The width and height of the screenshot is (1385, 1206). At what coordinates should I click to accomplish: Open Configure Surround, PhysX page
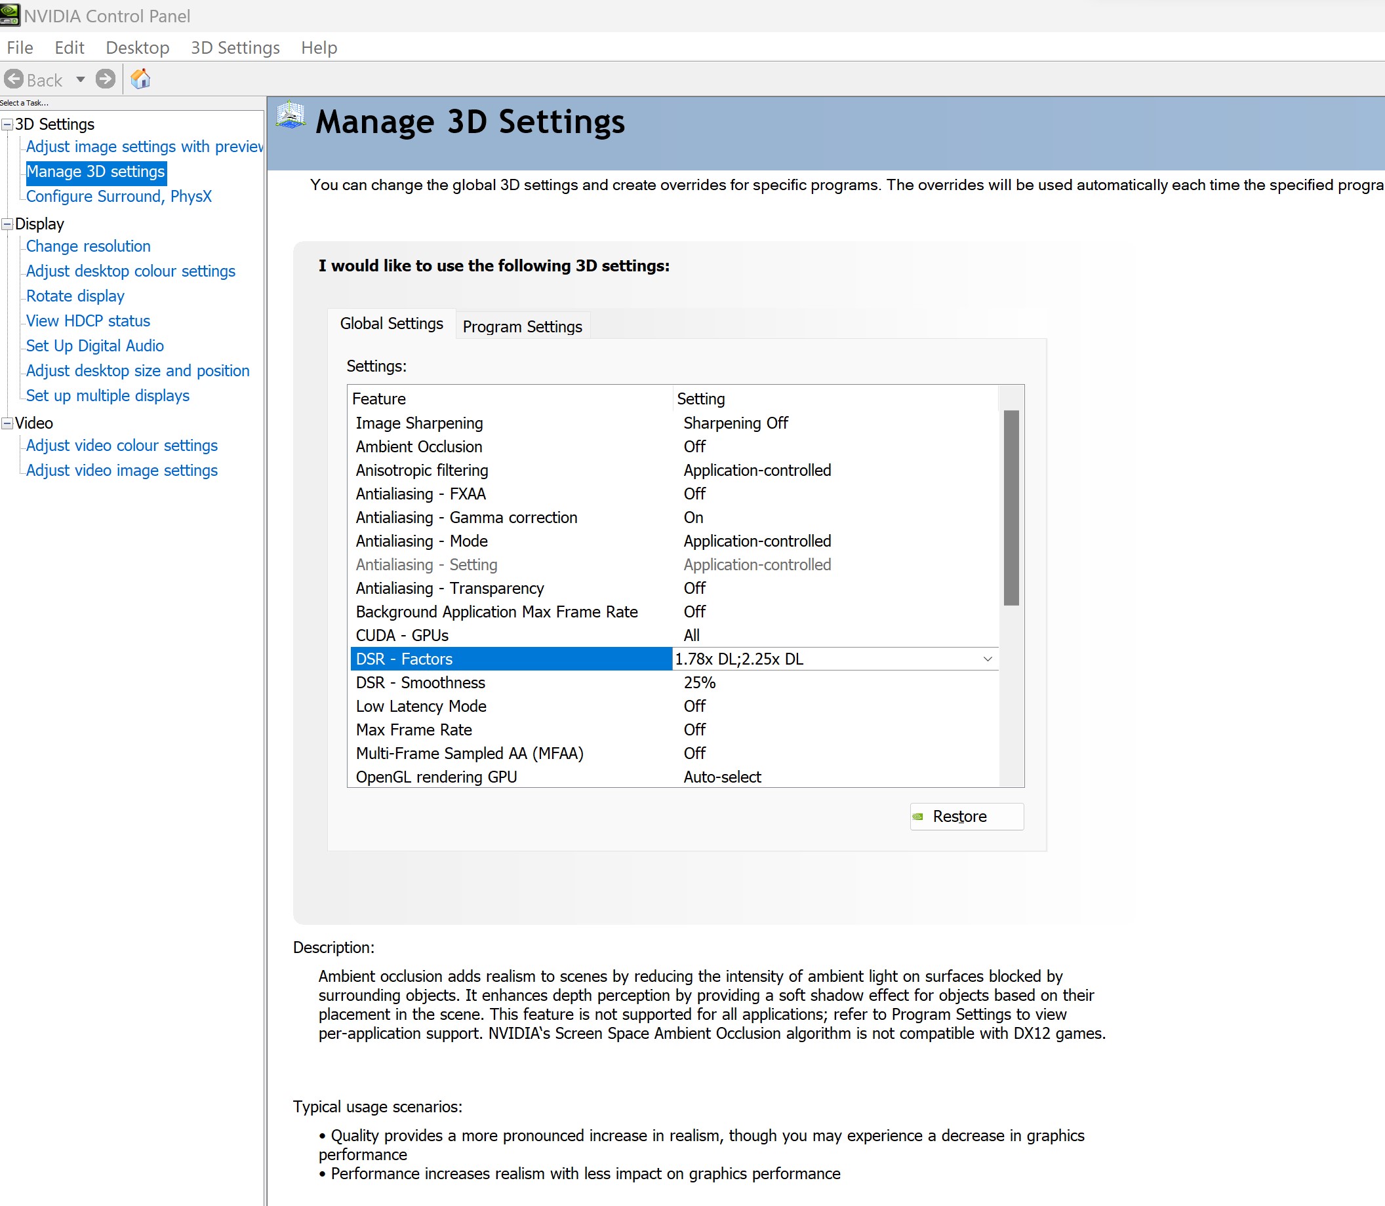pos(119,197)
